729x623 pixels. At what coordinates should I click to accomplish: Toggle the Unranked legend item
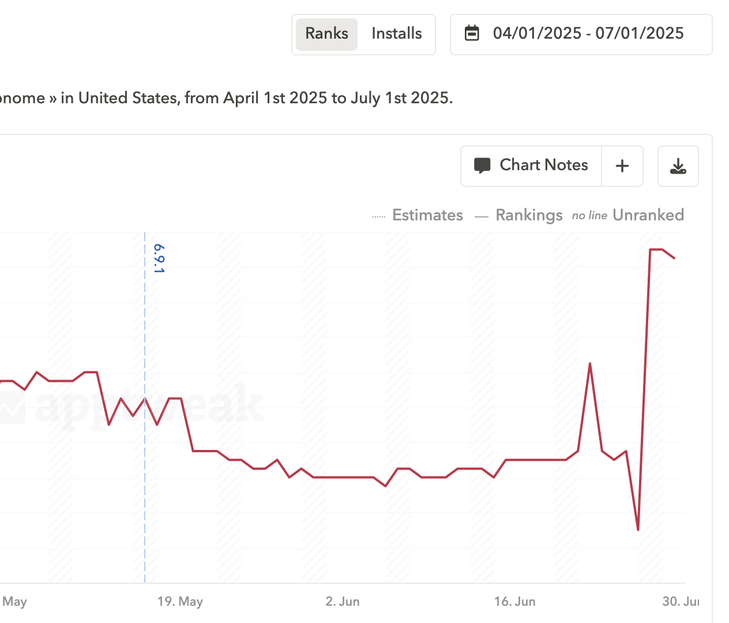click(x=628, y=215)
